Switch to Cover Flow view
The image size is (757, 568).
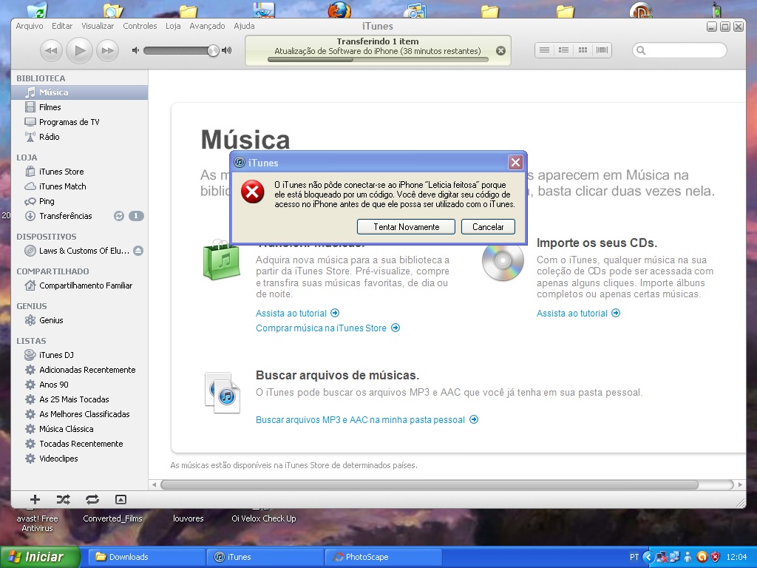tap(602, 50)
